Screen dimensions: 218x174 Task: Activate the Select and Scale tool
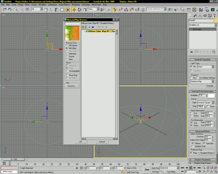pyautogui.click(x=85, y=10)
